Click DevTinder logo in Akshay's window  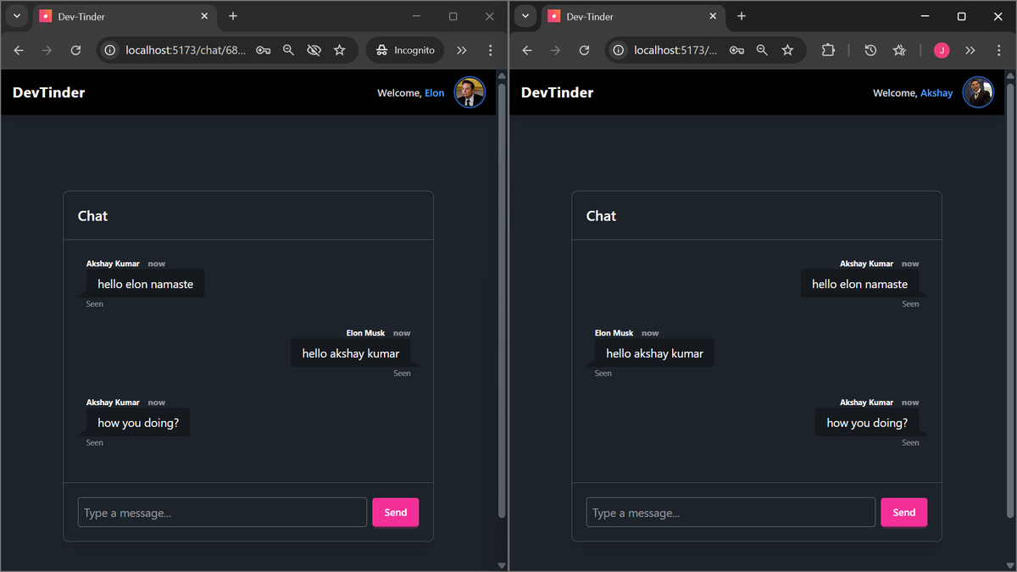tap(558, 92)
